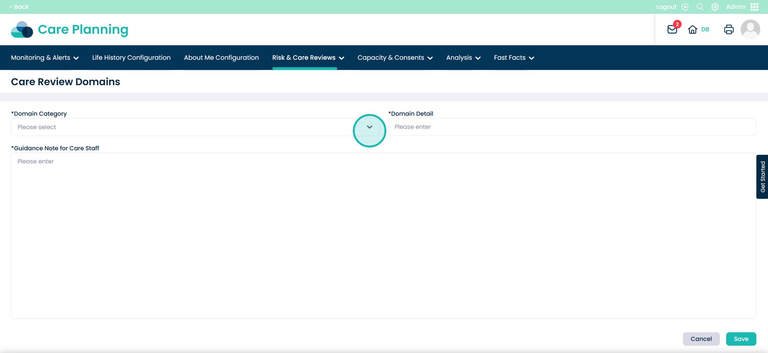The height and width of the screenshot is (353, 768).
Task: Open About Me Configuration tab
Action: pyautogui.click(x=221, y=57)
